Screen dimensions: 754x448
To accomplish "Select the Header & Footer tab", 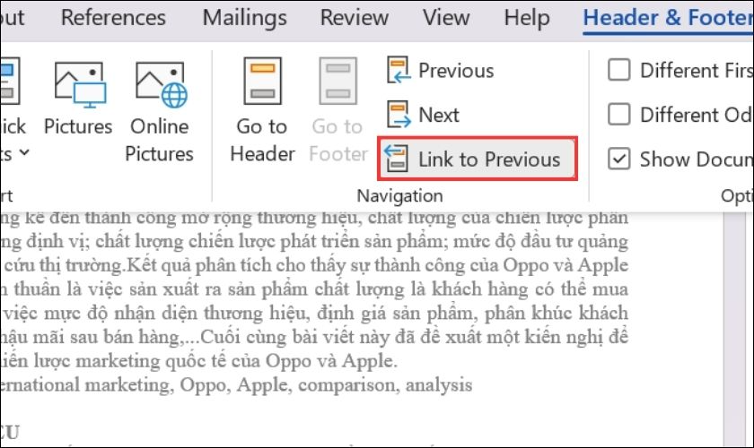I will pos(669,18).
